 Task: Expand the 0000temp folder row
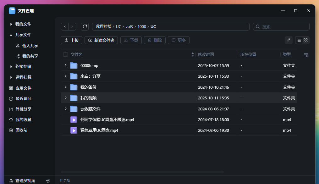66,65
